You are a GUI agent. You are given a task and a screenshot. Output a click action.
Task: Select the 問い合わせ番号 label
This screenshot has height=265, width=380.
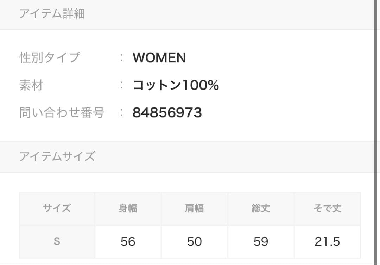click(62, 113)
